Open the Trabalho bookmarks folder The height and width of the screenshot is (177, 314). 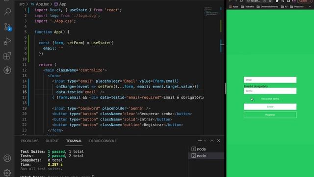247,6
